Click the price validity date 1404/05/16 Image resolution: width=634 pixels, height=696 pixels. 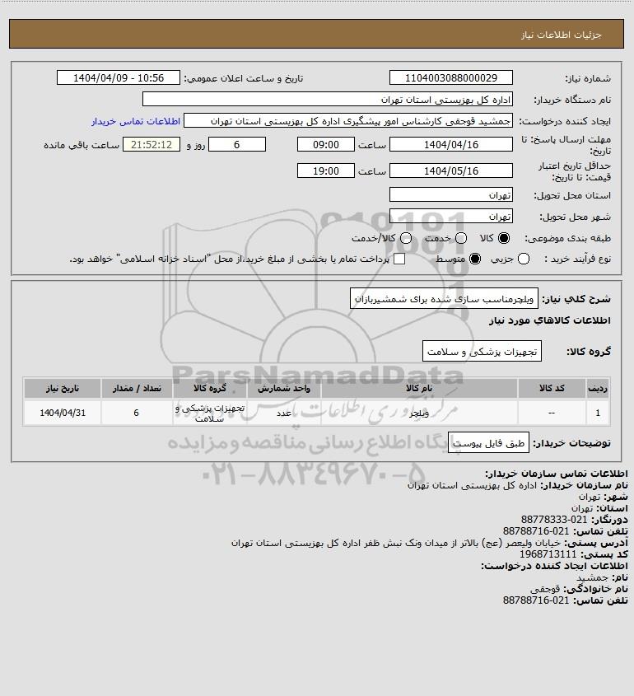tap(451, 170)
